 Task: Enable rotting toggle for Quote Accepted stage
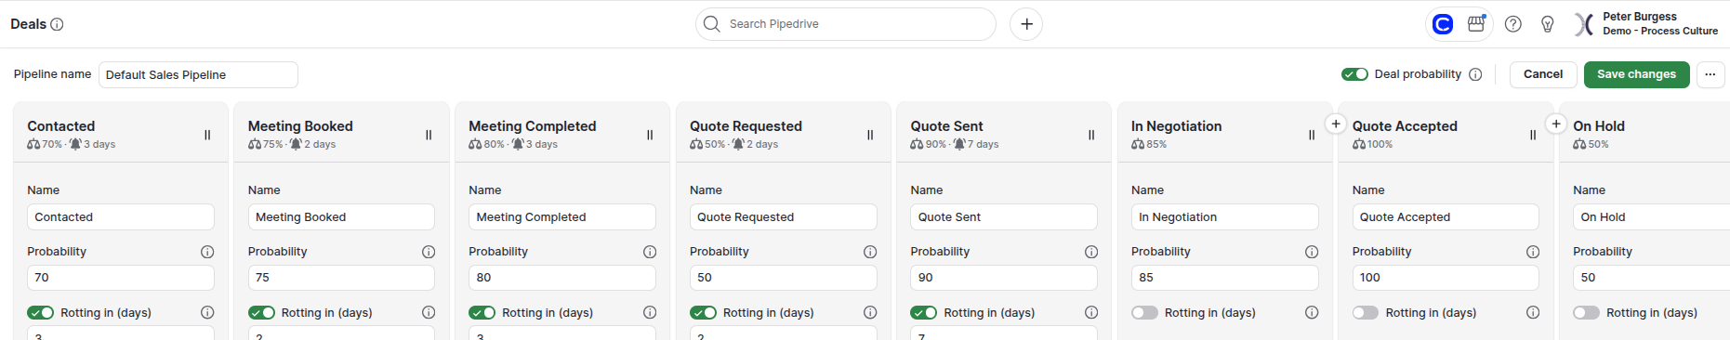coord(1366,313)
